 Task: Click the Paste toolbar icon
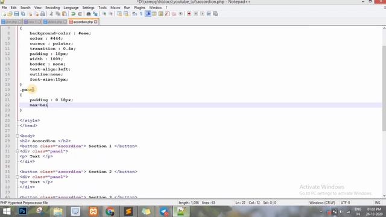point(65,14)
